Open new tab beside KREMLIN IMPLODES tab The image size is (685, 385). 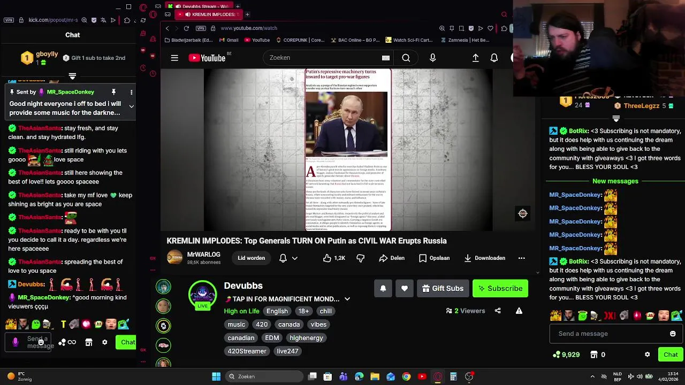[247, 14]
